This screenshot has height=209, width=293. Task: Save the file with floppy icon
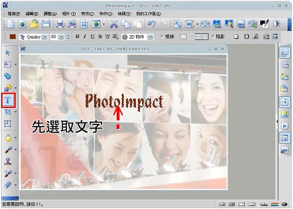click(x=46, y=24)
